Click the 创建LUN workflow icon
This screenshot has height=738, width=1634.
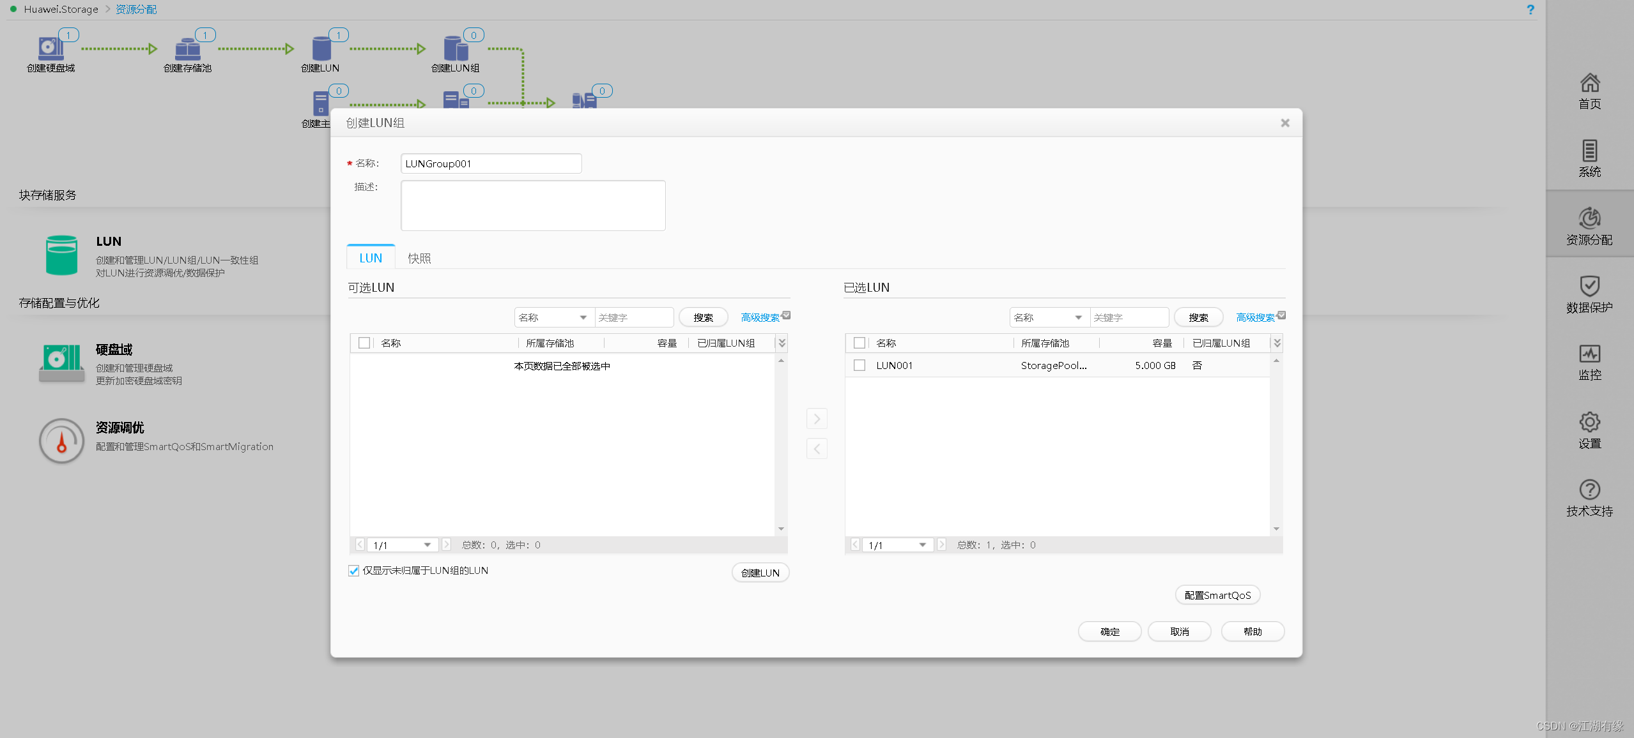pos(321,48)
